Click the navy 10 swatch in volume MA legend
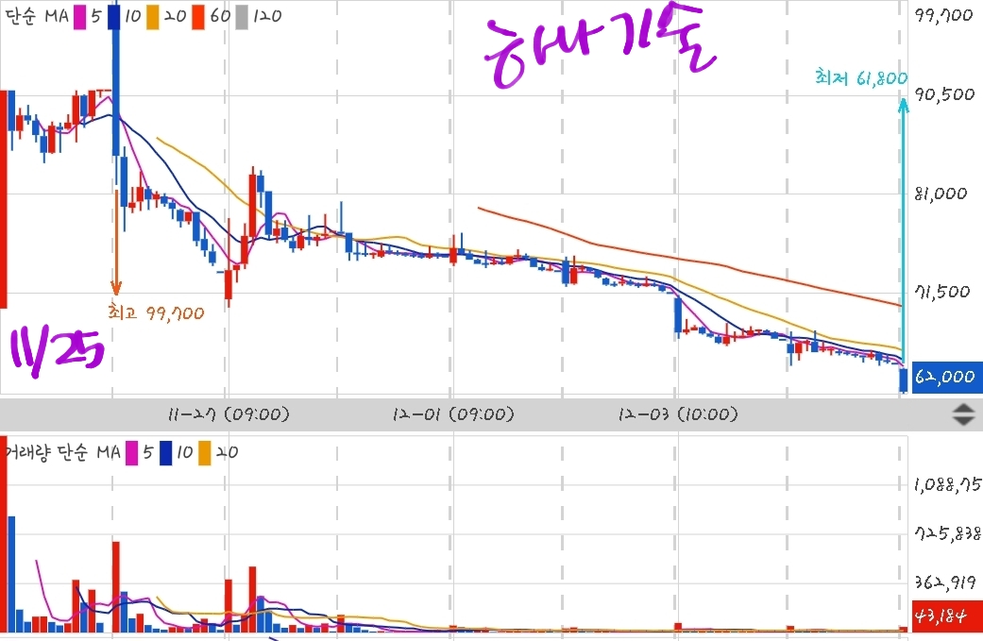This screenshot has height=641, width=983. (x=165, y=453)
